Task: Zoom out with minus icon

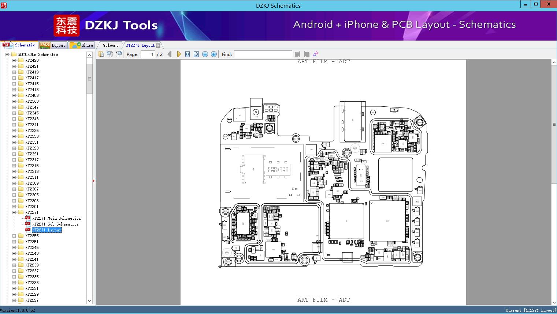Action: click(x=205, y=54)
